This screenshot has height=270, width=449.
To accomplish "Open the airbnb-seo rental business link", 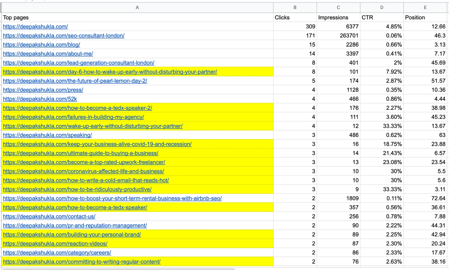I will pyautogui.click(x=112, y=198).
